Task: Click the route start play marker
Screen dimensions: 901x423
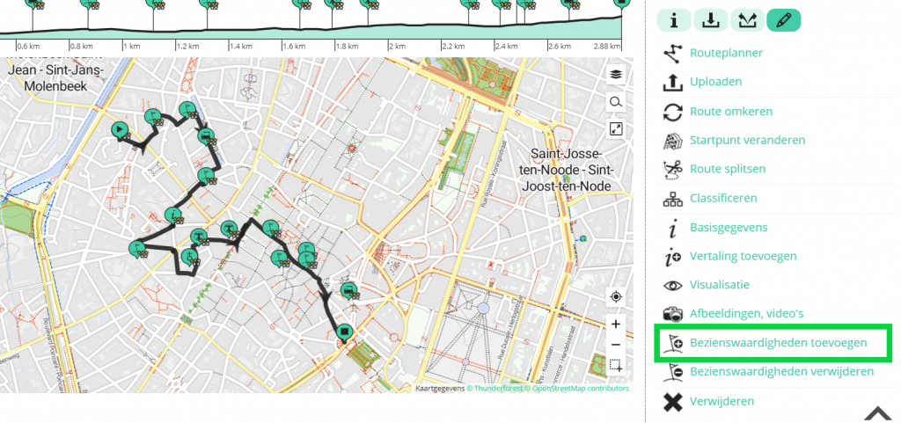Action: tap(119, 129)
